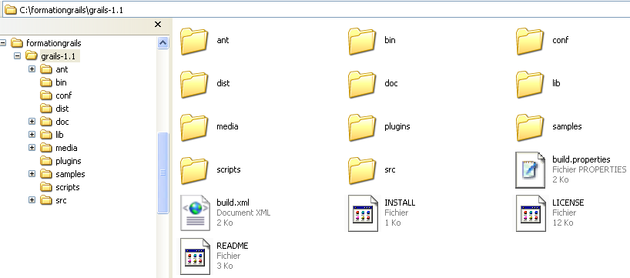
Task: Click the 'samples' label in file pane
Action: click(x=567, y=126)
